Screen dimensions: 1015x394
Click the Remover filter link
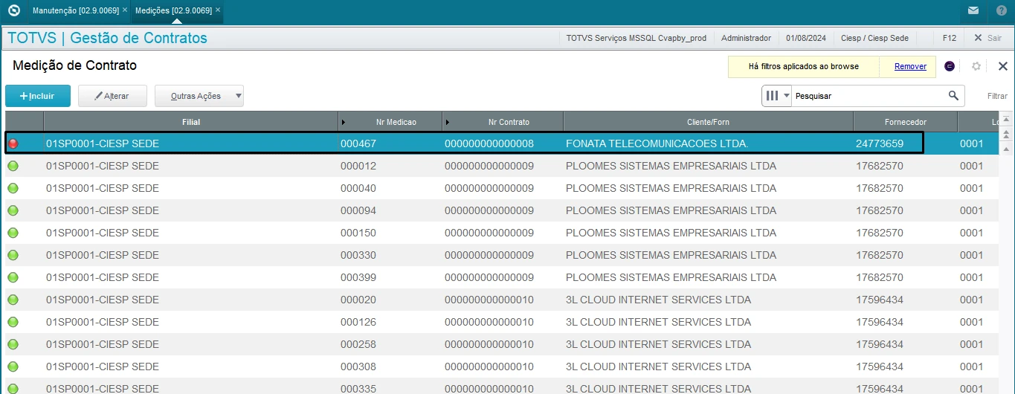click(910, 66)
